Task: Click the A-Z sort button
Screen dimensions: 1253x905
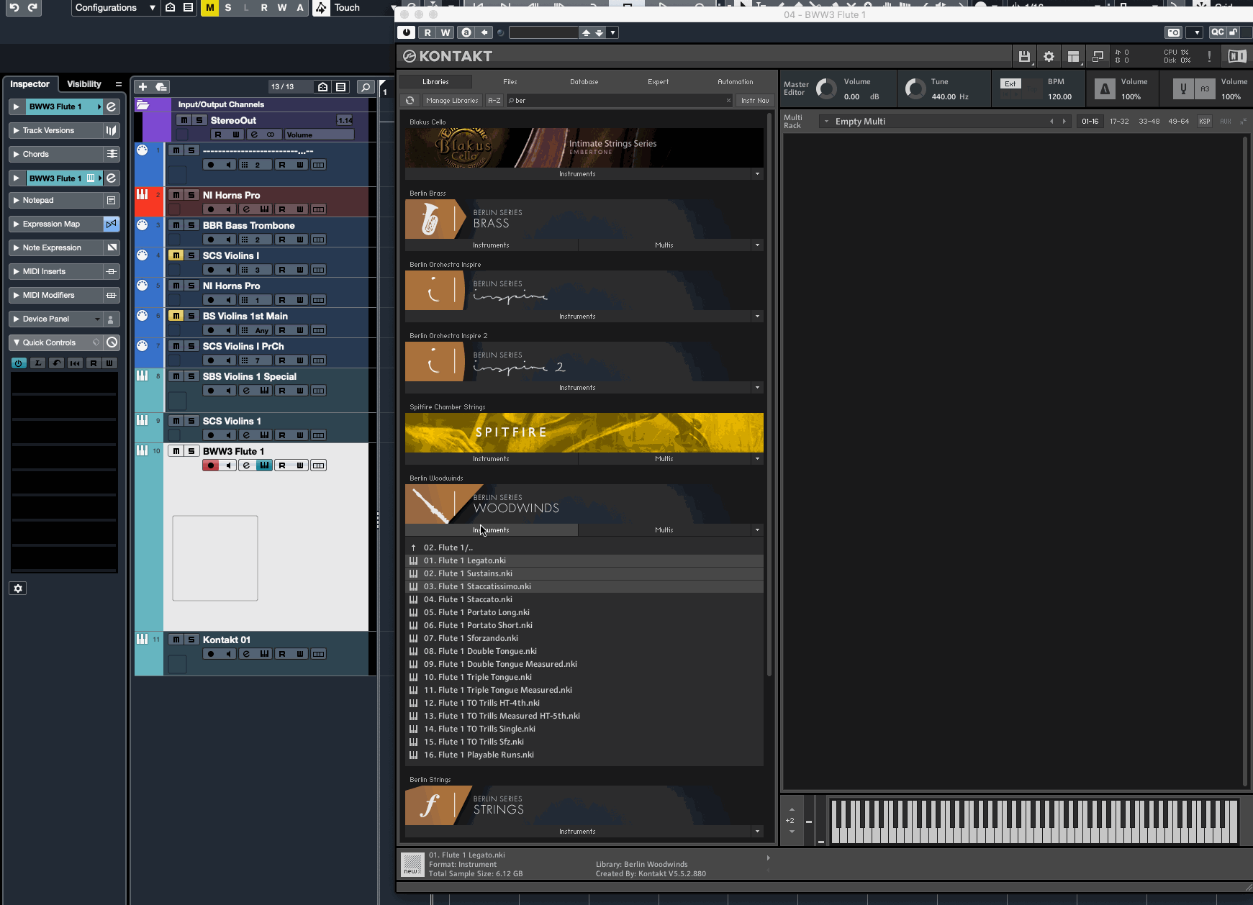Action: click(x=494, y=101)
